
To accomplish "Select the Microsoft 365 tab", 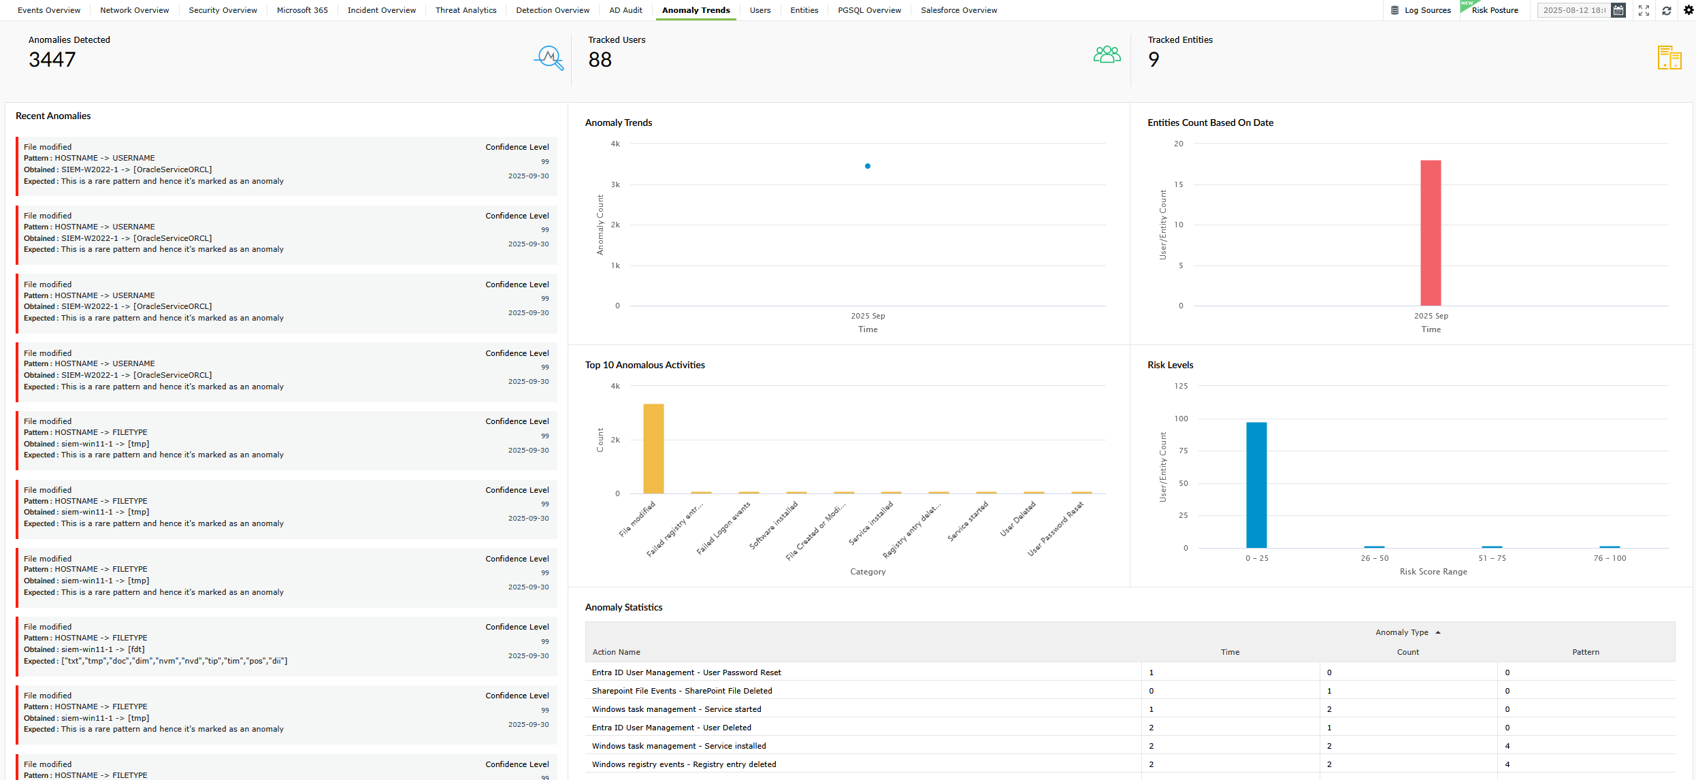I will [x=302, y=10].
